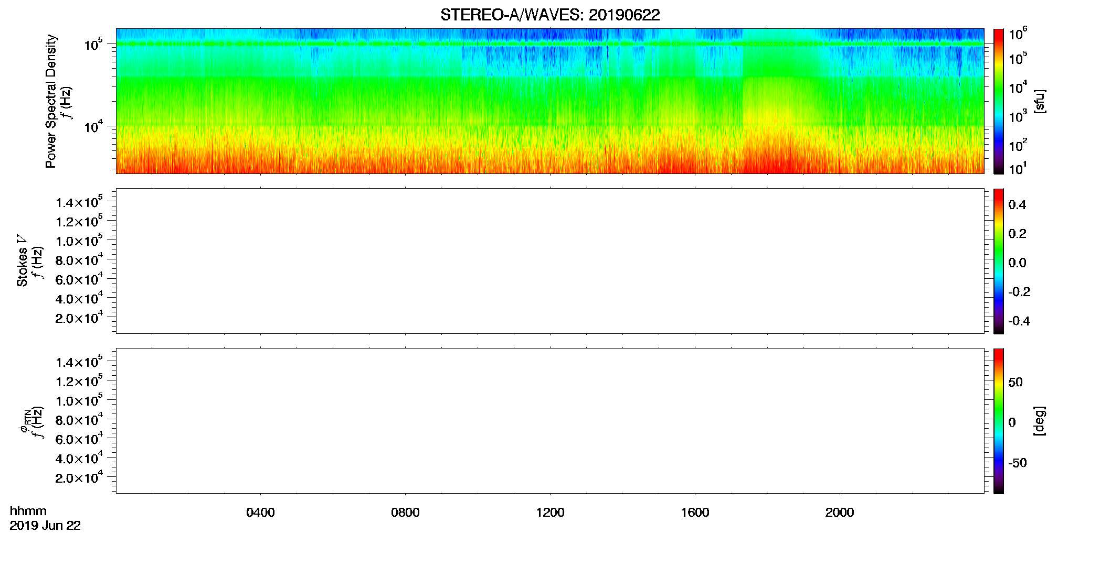The width and height of the screenshot is (1100, 566).
Task: Click the hhmm time format label
Action: click(28, 511)
